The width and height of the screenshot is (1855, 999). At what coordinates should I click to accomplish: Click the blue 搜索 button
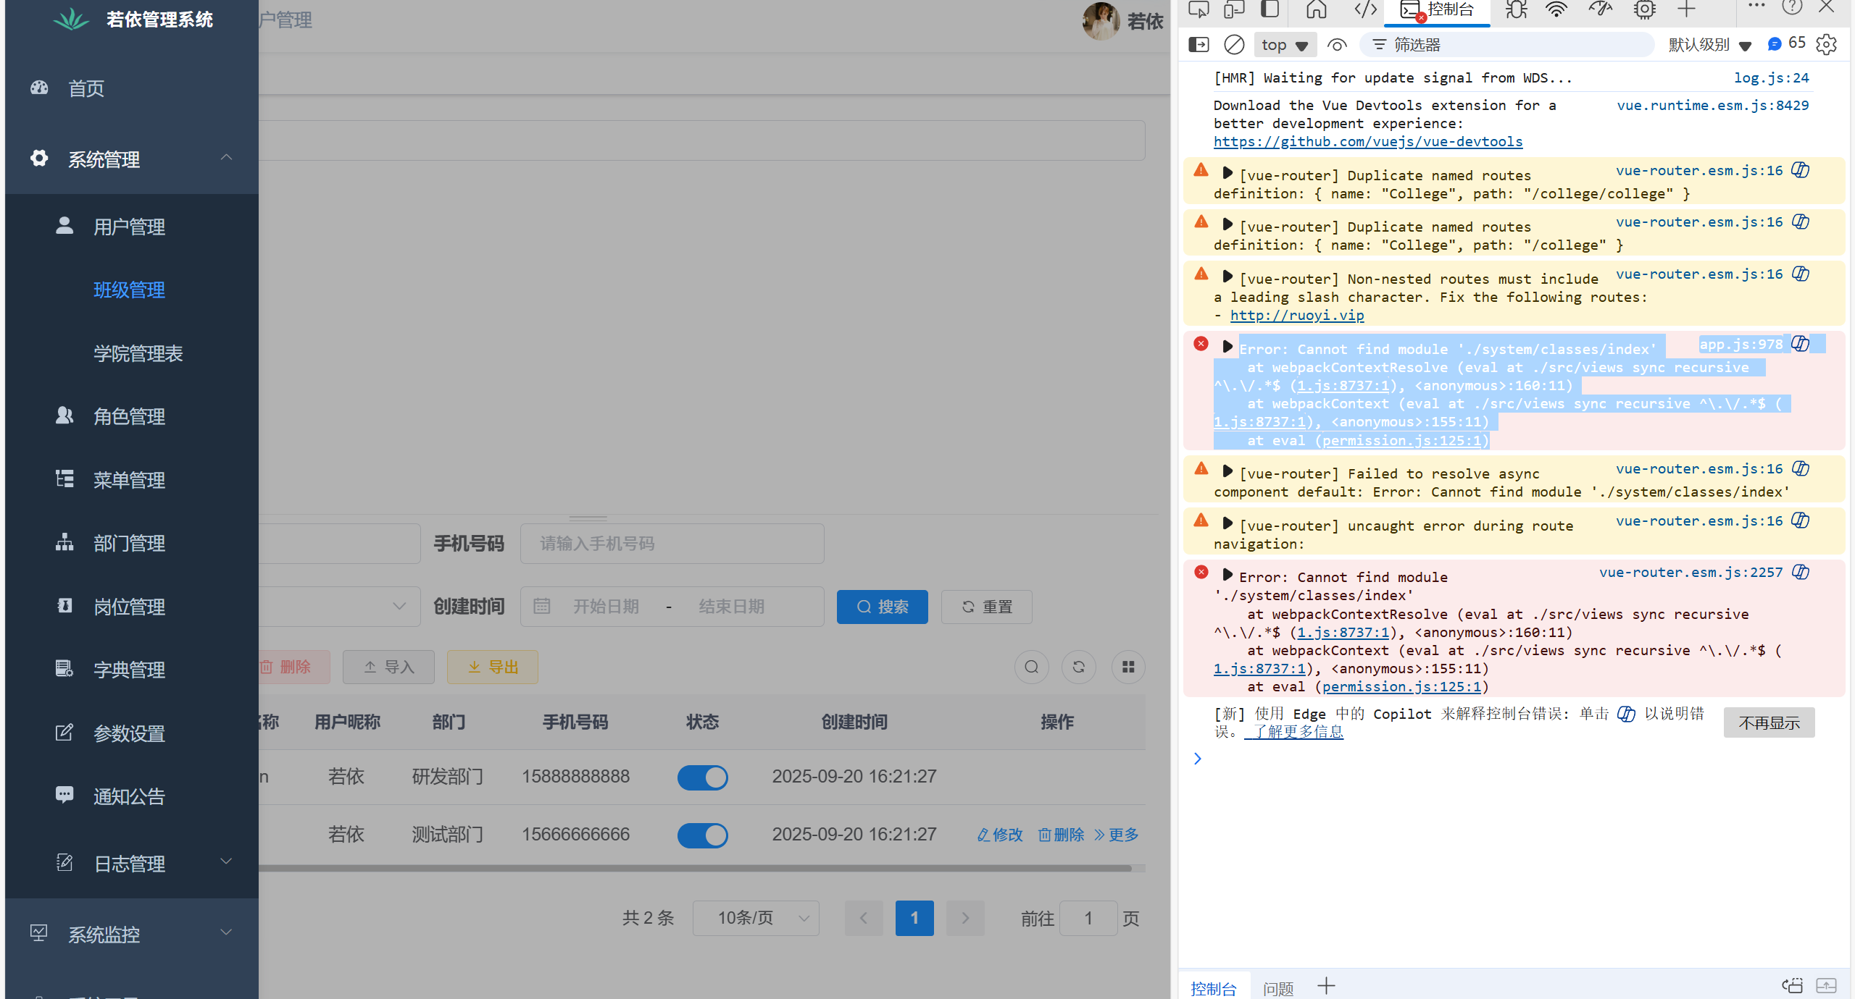coord(882,607)
